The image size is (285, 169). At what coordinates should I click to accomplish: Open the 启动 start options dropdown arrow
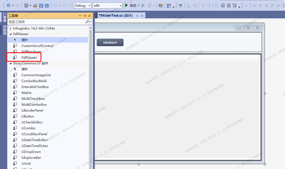tap(139, 6)
